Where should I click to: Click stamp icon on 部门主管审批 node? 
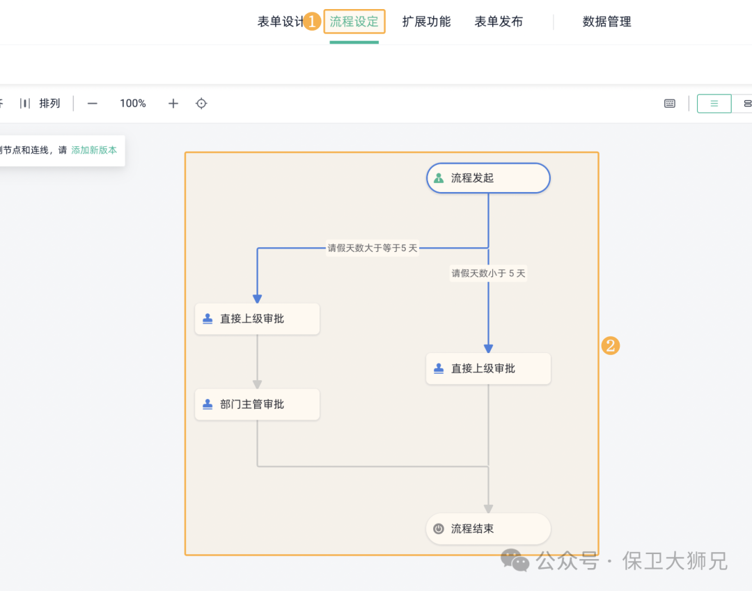207,404
